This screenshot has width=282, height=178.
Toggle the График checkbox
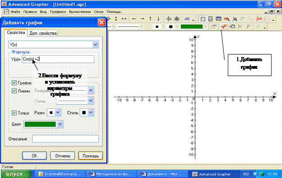tap(14, 83)
